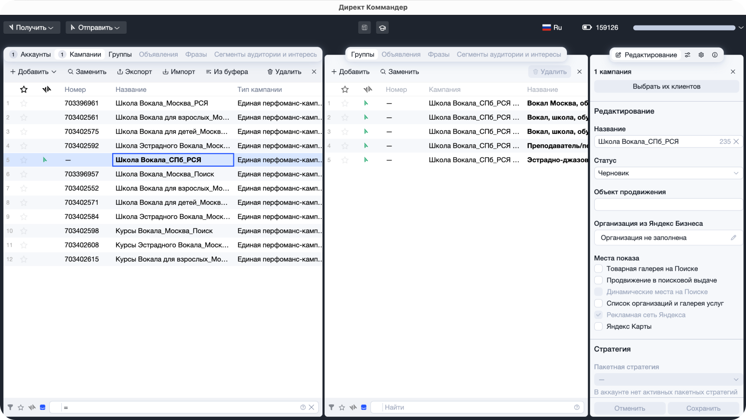
Task: Click the Найти search field in groups panel
Action: (478, 407)
